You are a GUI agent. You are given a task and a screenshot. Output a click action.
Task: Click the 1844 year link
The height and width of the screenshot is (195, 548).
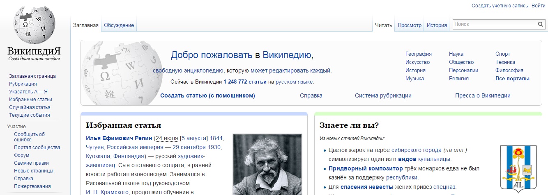click(216, 138)
